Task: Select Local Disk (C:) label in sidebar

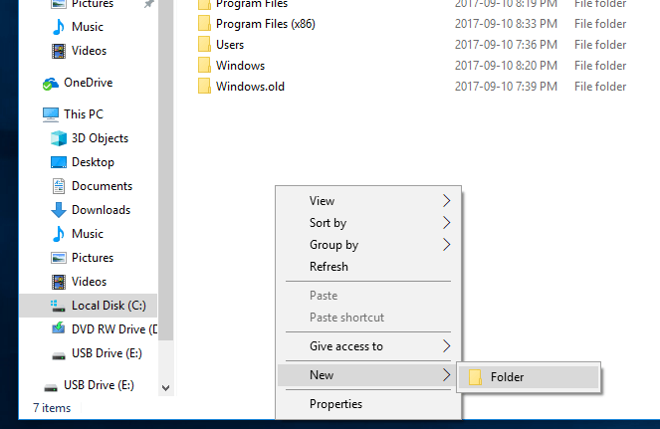Action: tap(109, 306)
